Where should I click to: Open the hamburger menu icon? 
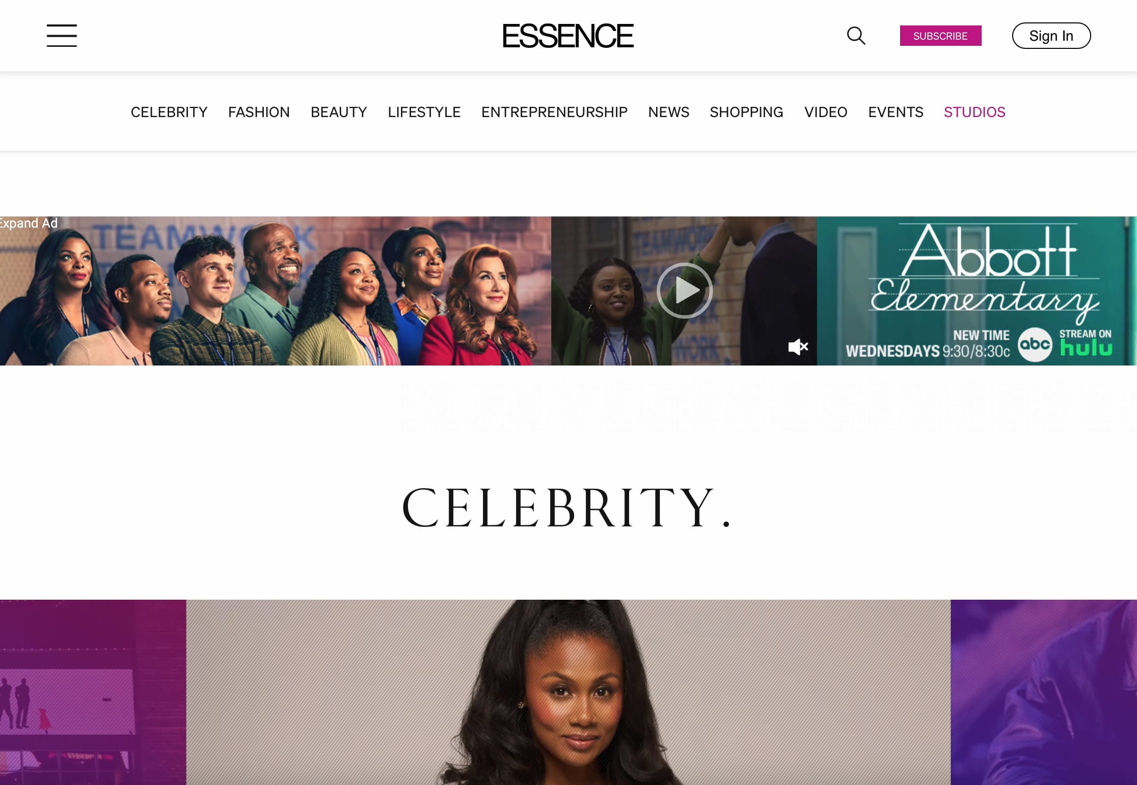coord(62,36)
